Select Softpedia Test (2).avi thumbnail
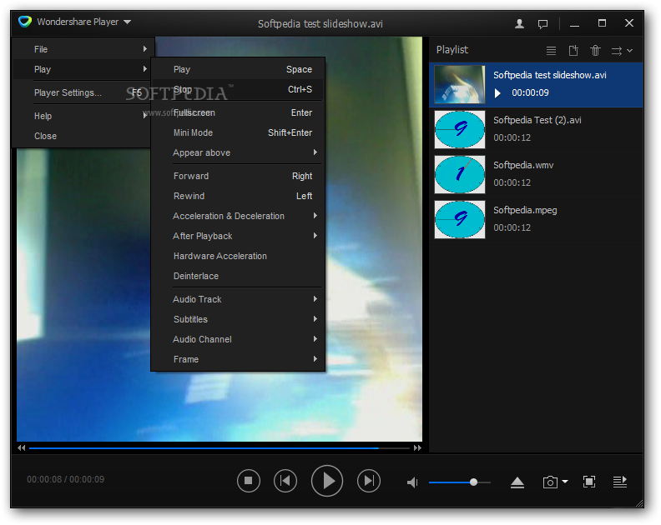The height and width of the screenshot is (525, 661). 460,129
